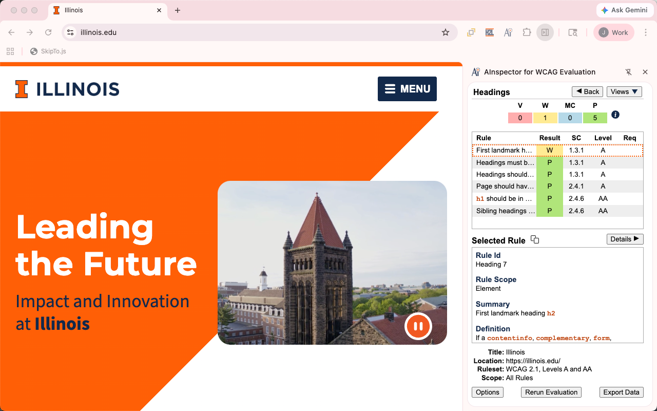Open the Illinois site MENU button

click(407, 89)
